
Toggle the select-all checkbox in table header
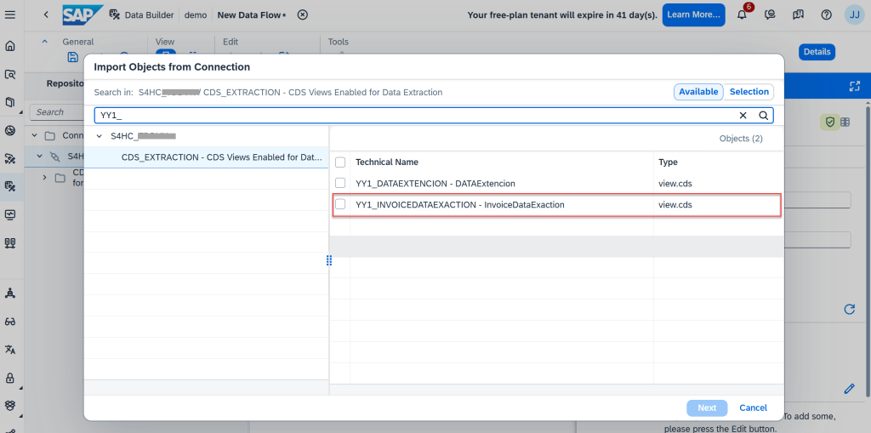(340, 162)
